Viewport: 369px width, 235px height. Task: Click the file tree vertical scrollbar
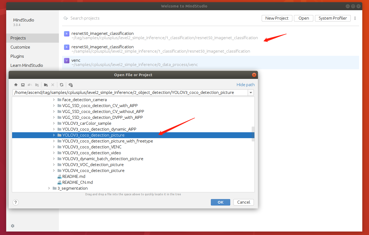click(253, 134)
